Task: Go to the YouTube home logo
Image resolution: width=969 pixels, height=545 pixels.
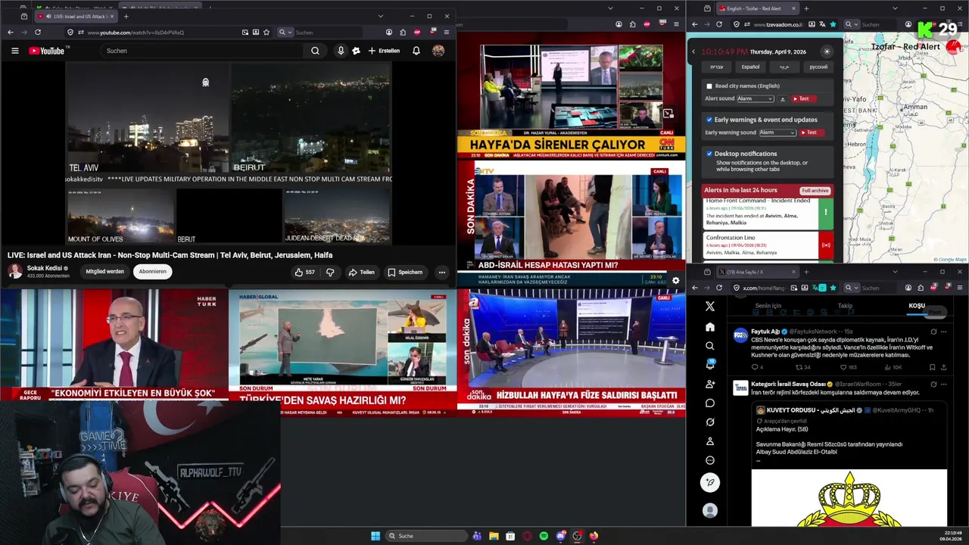Action: click(x=47, y=51)
